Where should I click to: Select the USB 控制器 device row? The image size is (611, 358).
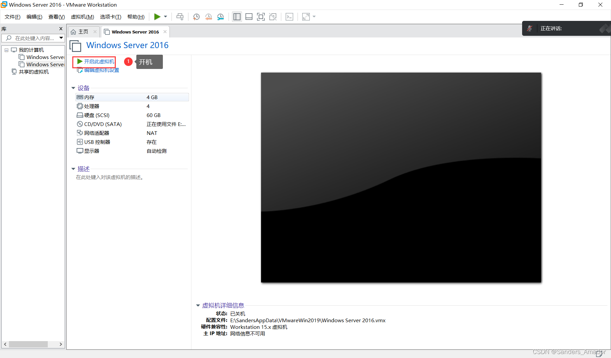pyautogui.click(x=132, y=142)
